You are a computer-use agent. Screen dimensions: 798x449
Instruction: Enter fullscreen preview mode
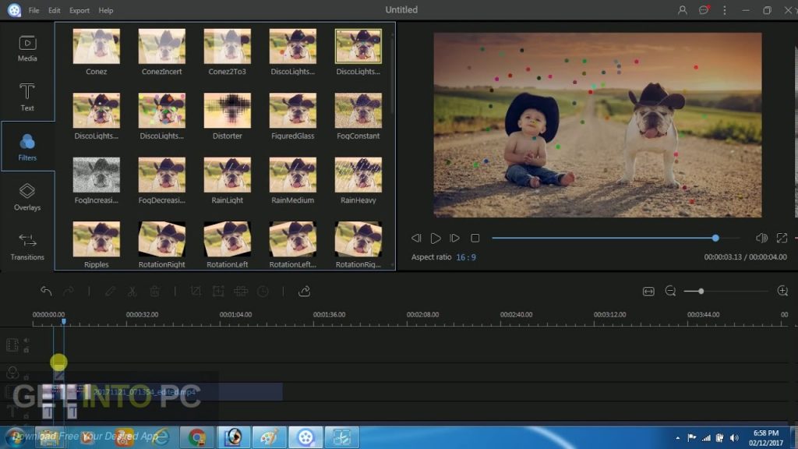(782, 238)
